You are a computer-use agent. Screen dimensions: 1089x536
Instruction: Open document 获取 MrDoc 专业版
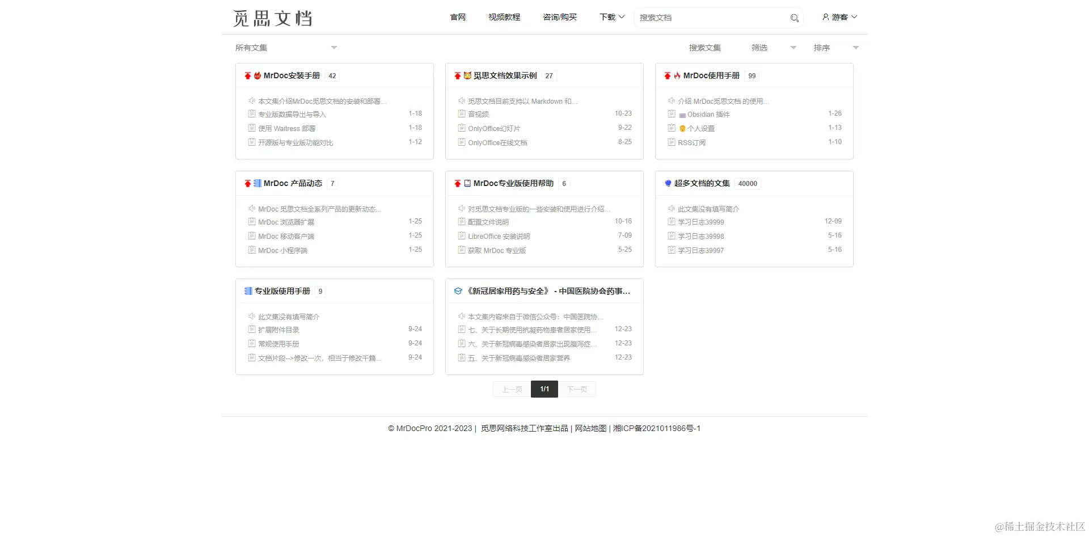(x=497, y=250)
